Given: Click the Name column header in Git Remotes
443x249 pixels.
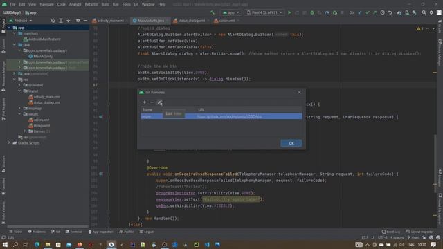Looking at the screenshot, I should [x=147, y=109].
